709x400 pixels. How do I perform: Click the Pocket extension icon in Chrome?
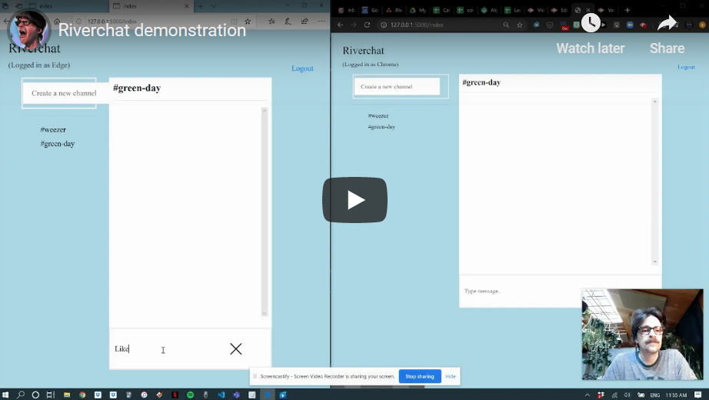550,25
